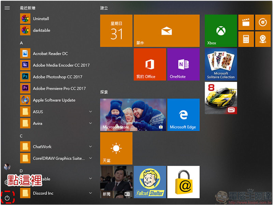Open the user account avatar

[x=7, y=167]
